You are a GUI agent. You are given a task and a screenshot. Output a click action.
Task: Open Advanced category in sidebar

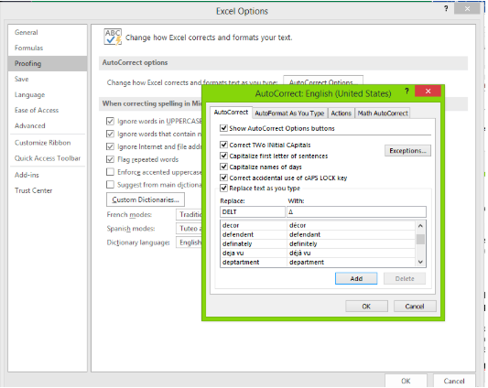pyautogui.click(x=48, y=125)
